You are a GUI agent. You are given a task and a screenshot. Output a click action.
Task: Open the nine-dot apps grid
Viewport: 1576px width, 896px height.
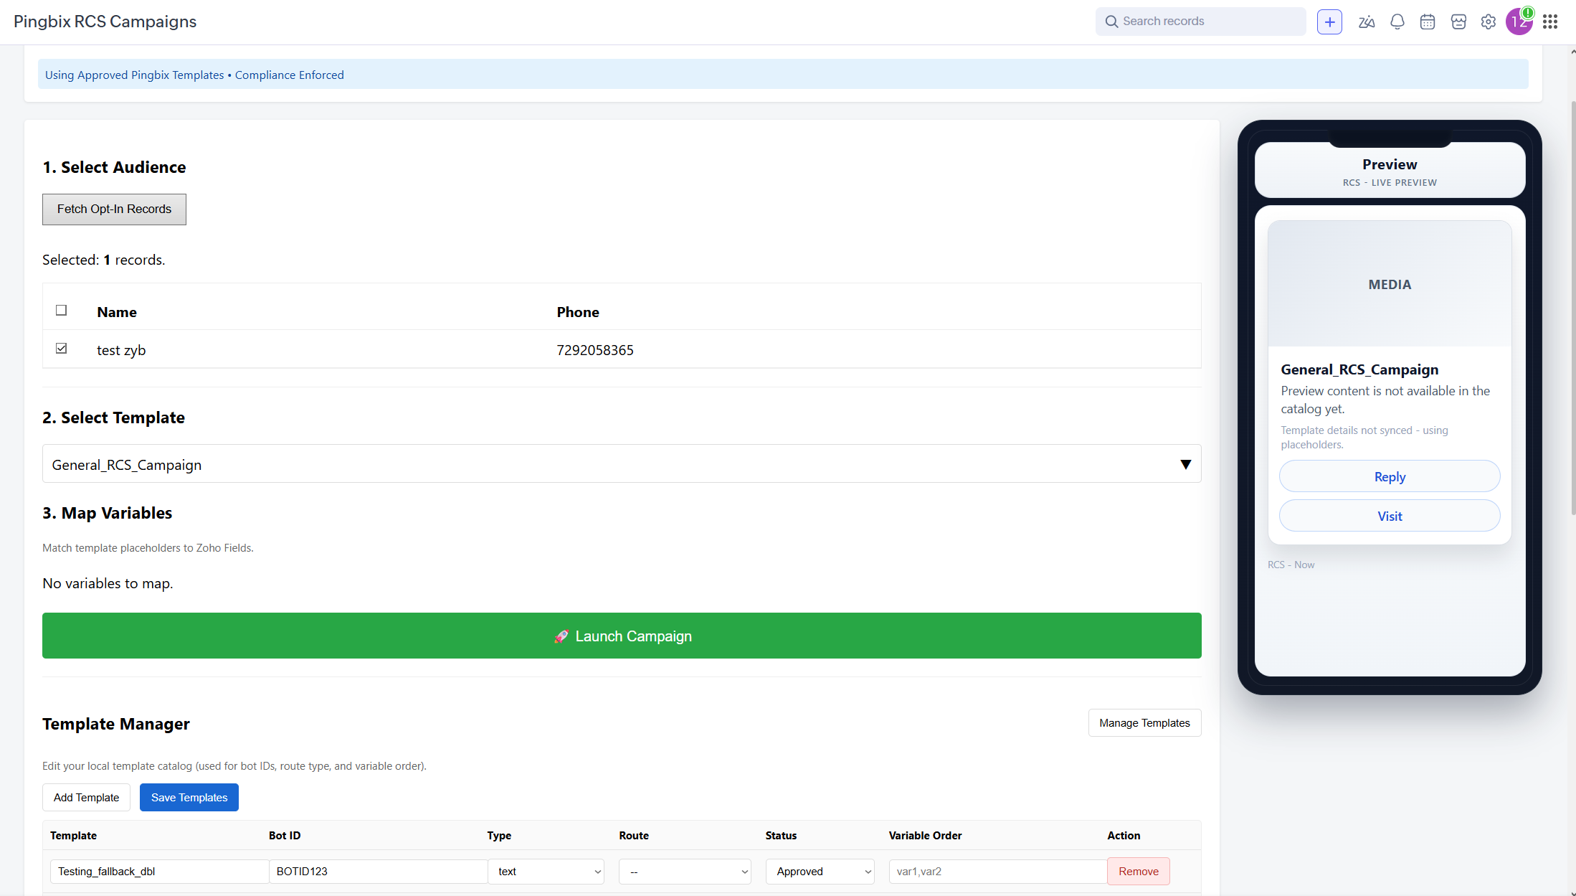[x=1550, y=22]
